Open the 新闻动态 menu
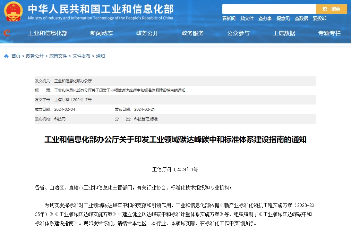 [101, 33]
